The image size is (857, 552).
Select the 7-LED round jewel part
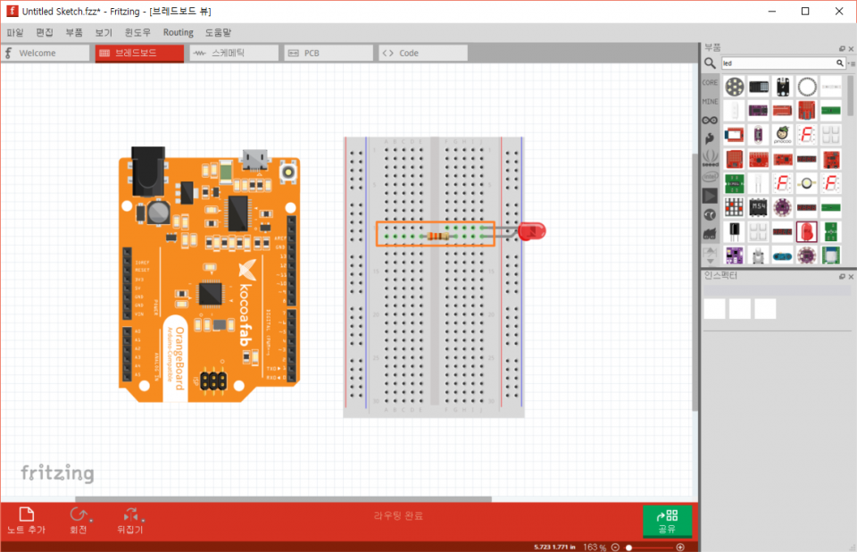(734, 87)
